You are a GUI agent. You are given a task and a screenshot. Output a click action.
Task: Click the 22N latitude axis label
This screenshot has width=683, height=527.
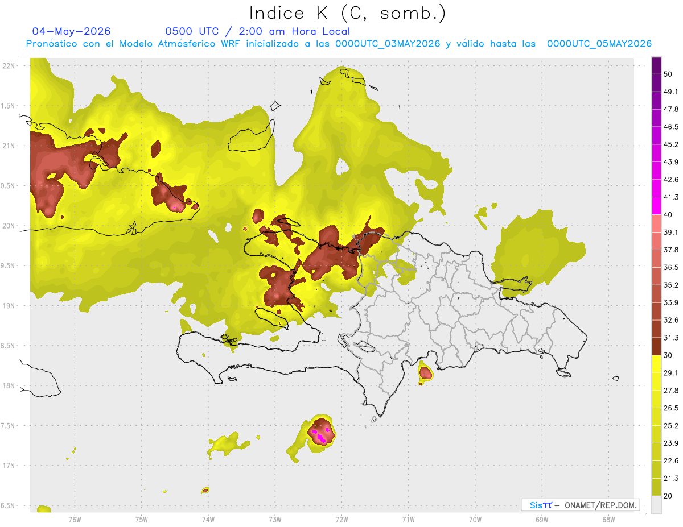coord(9,66)
